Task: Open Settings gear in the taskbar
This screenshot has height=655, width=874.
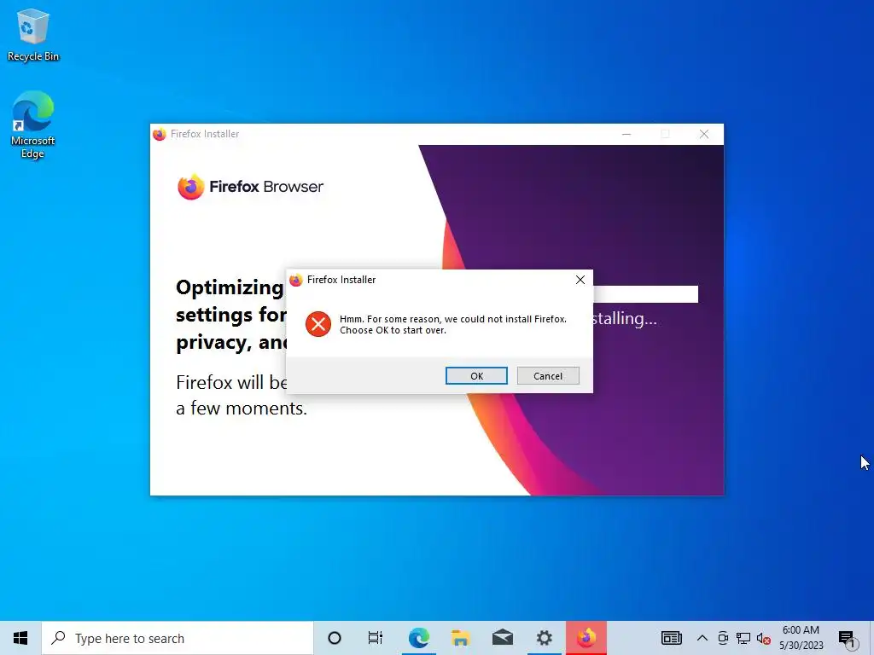Action: pyautogui.click(x=544, y=638)
